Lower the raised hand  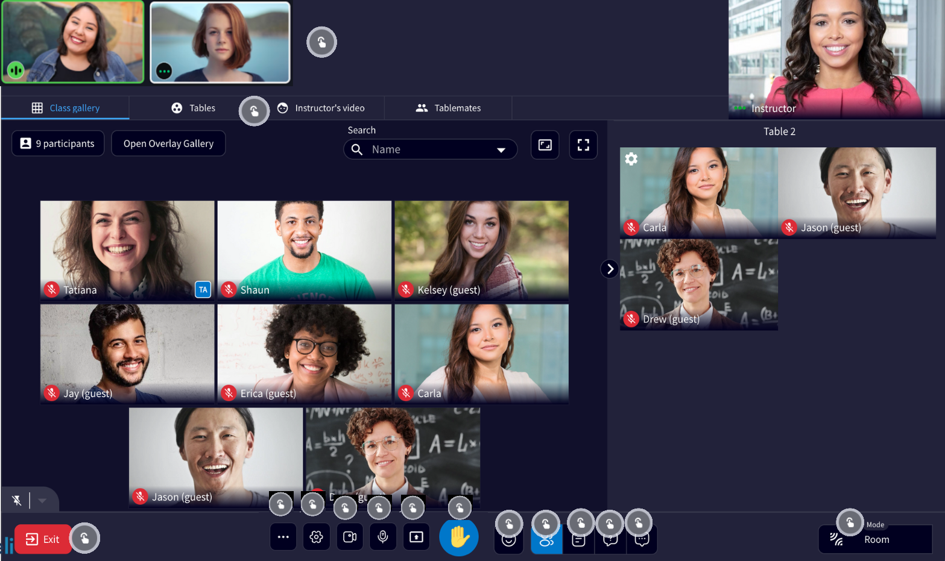[x=459, y=536]
